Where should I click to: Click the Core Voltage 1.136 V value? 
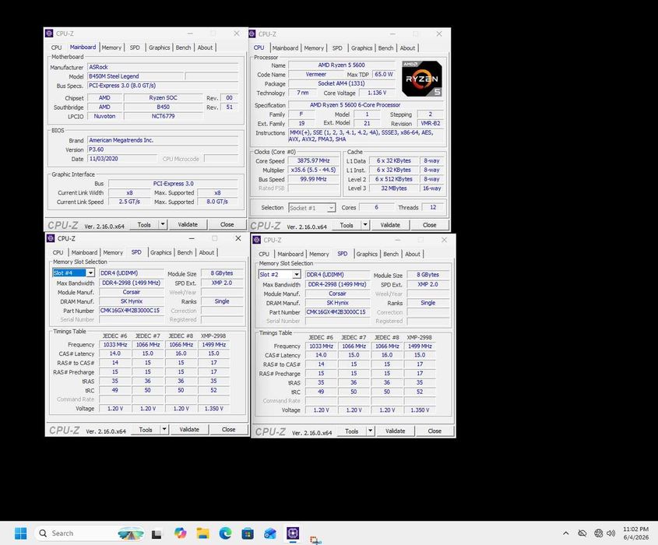(377, 93)
